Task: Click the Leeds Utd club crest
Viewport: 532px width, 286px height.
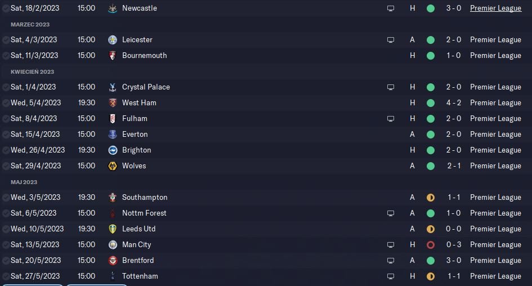Action: point(112,229)
